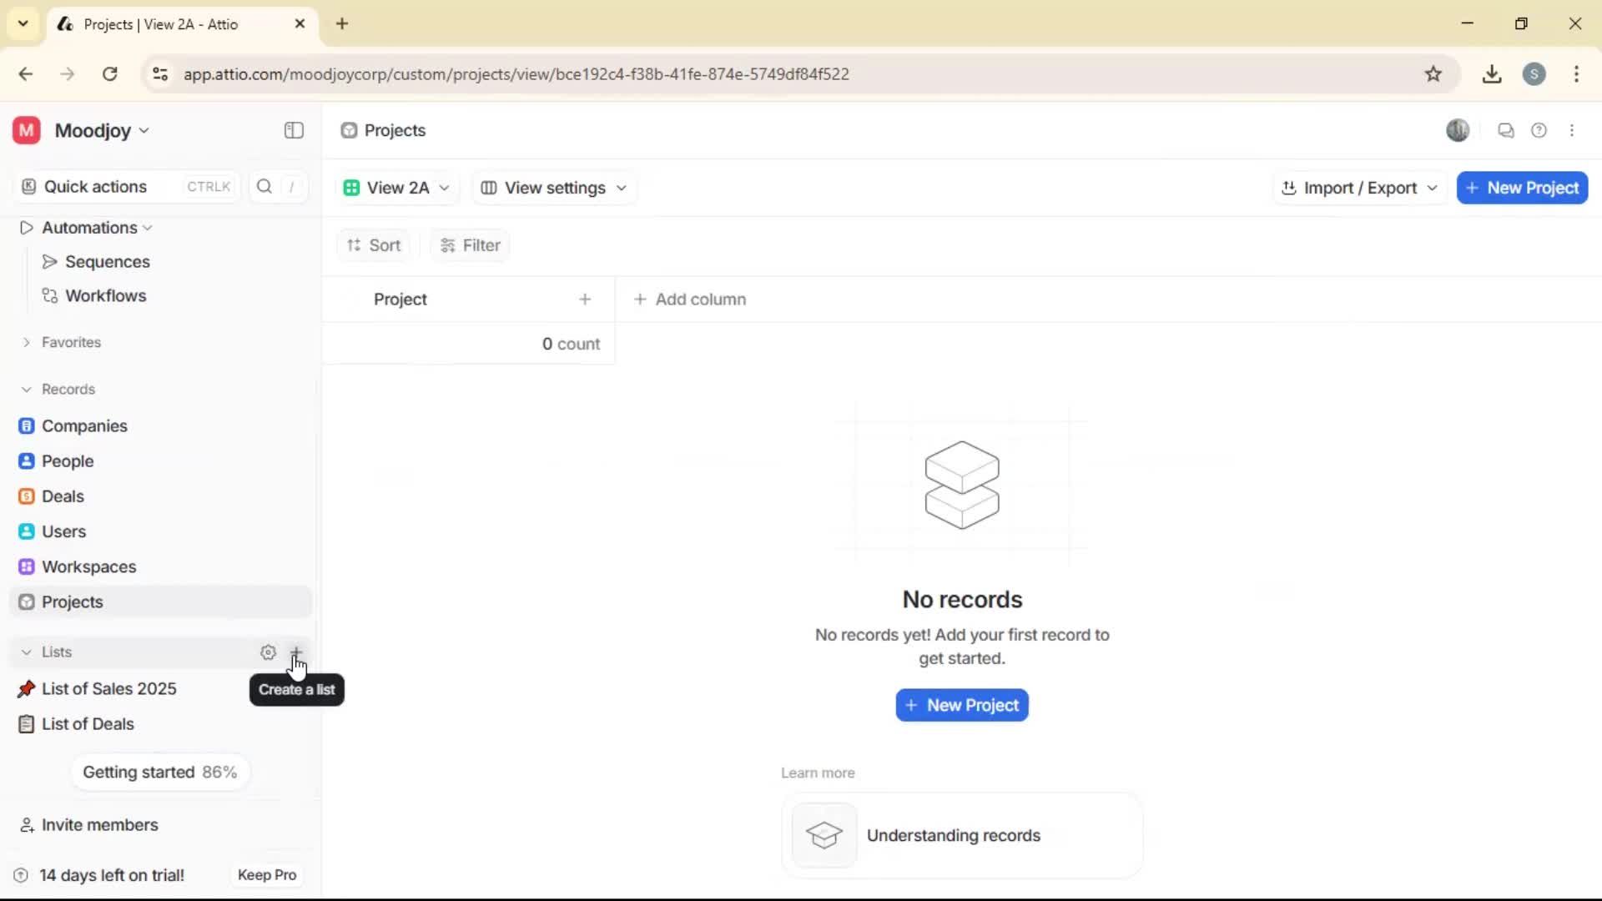Viewport: 1602px width, 901px height.
Task: Open the Help icon in the top bar
Action: (x=1539, y=130)
